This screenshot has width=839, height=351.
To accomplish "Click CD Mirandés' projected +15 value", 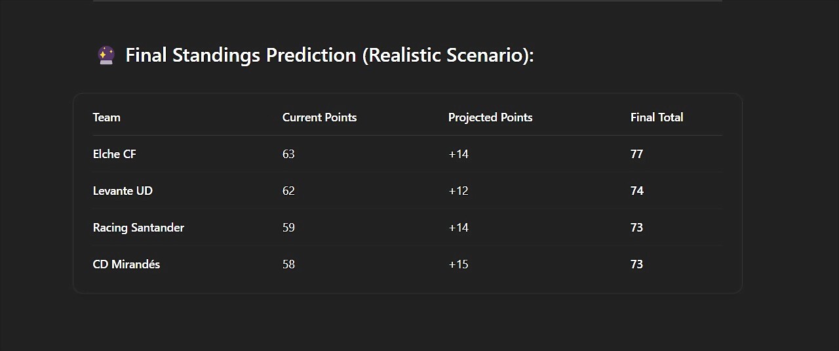I will point(458,264).
